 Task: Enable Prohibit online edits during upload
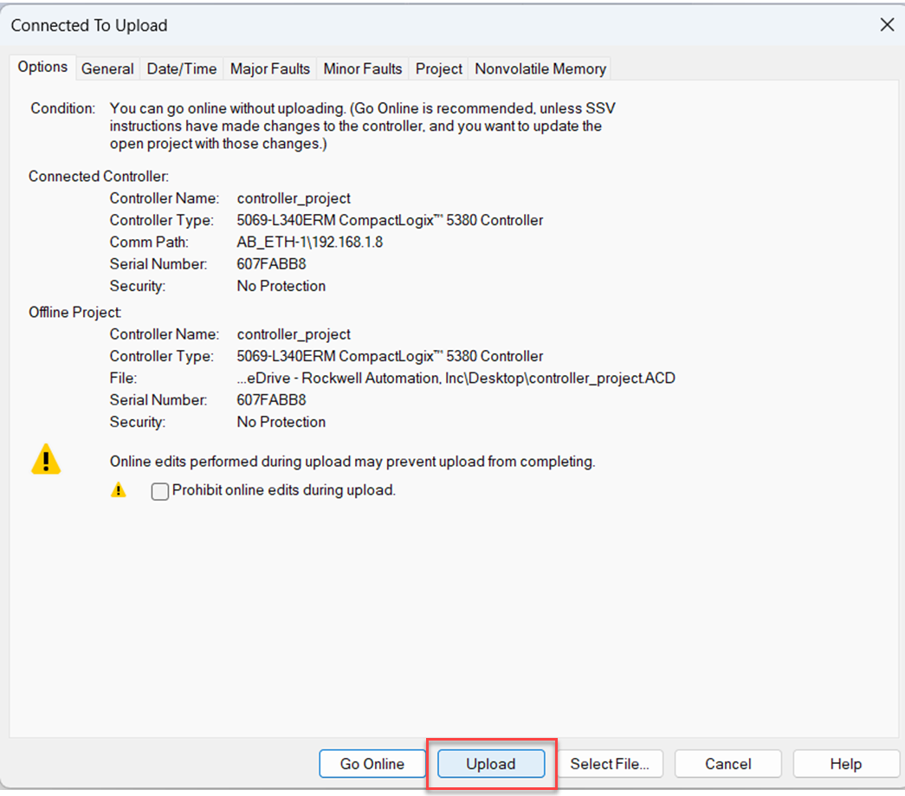pos(160,491)
